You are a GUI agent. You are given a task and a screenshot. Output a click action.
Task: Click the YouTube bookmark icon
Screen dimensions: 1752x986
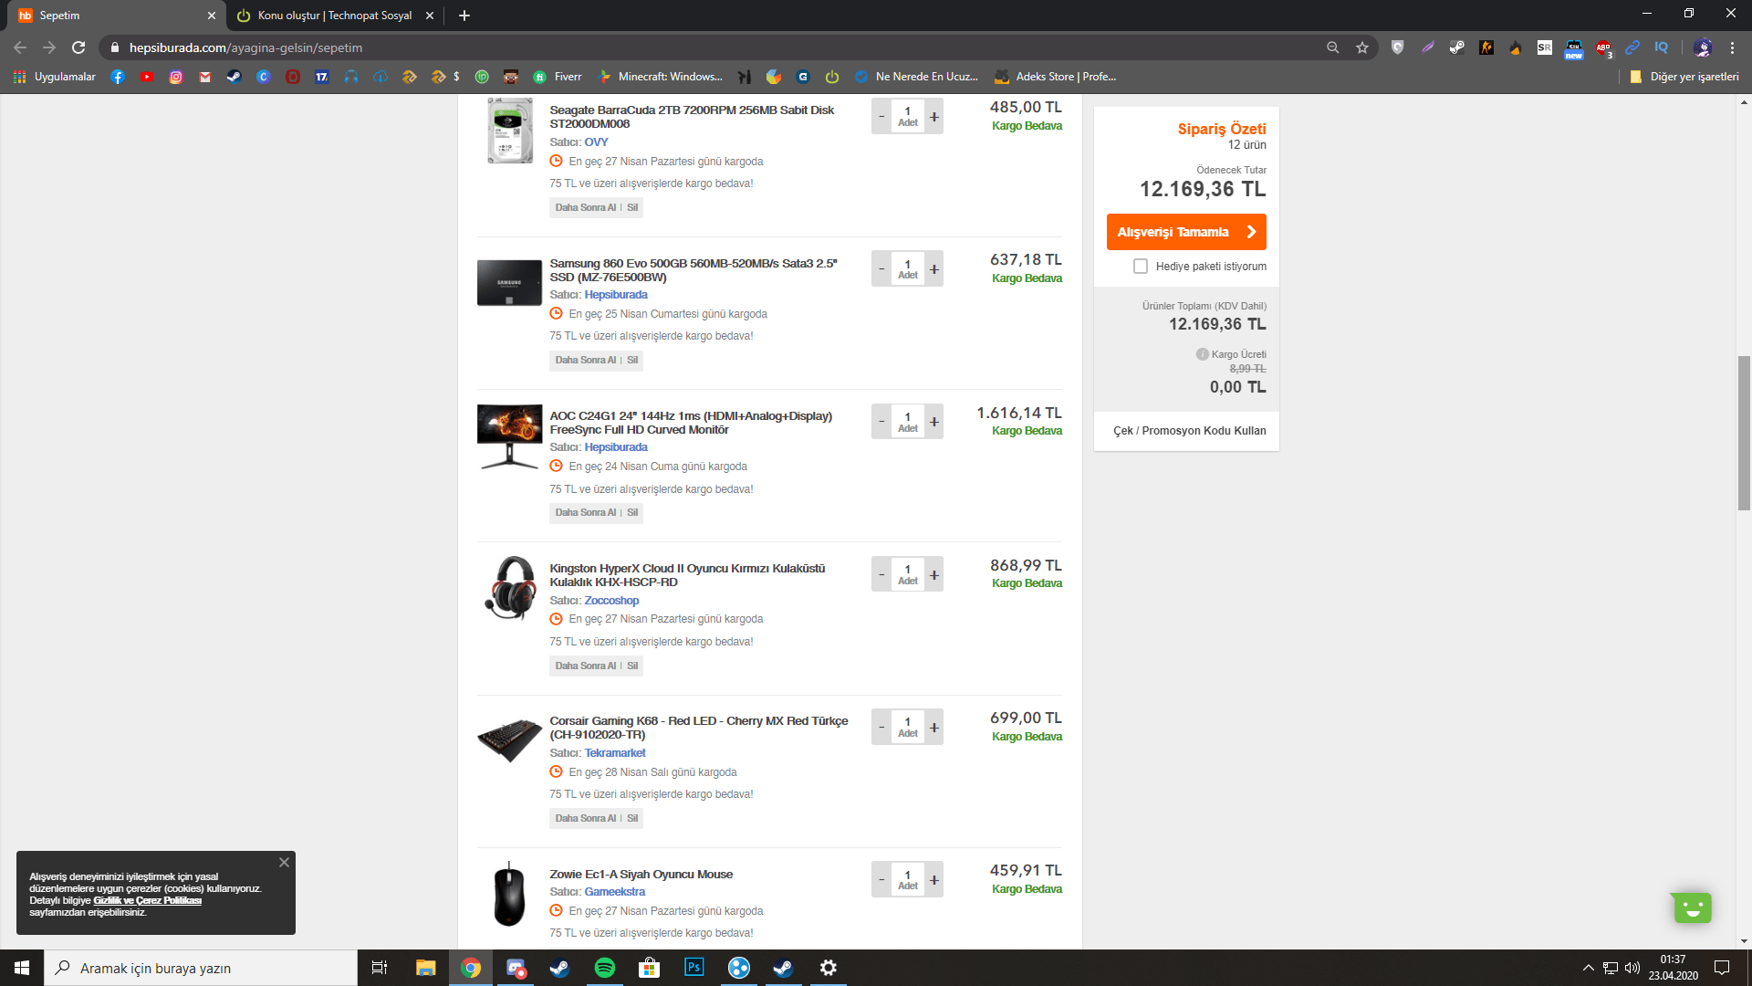(147, 77)
